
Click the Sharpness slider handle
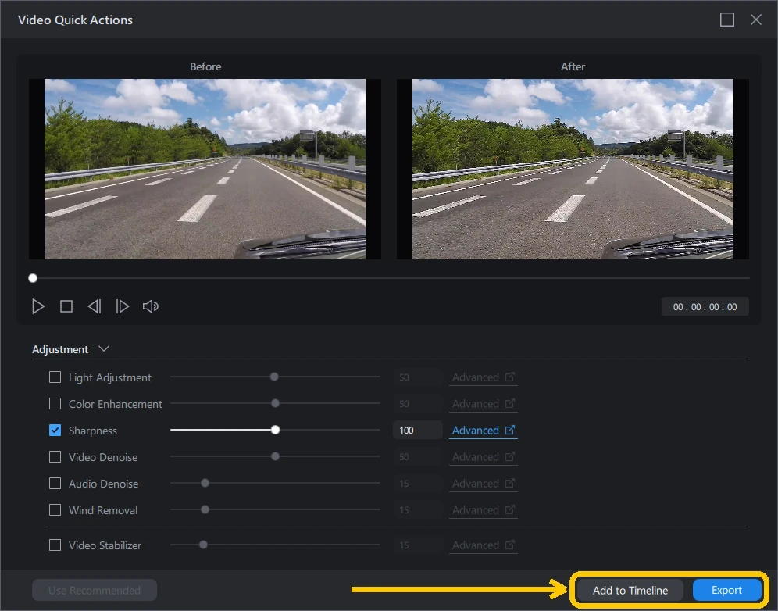(276, 430)
